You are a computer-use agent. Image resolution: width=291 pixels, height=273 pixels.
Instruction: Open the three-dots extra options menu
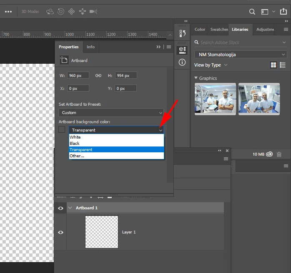[8, 12]
